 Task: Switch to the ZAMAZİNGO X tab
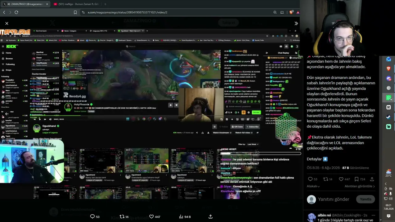click(25, 4)
